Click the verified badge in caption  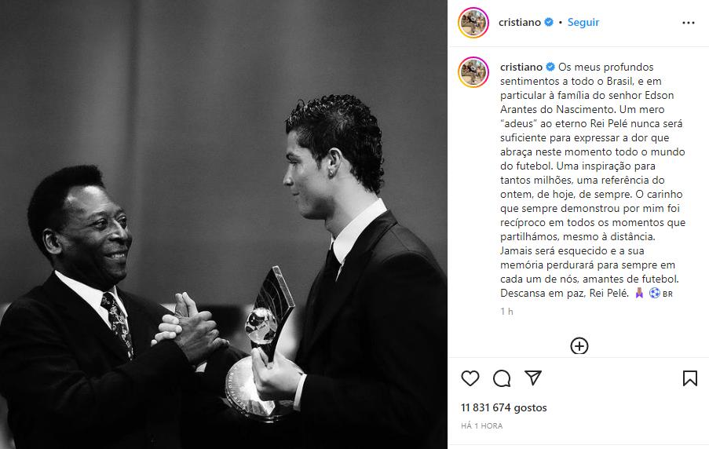click(x=550, y=67)
